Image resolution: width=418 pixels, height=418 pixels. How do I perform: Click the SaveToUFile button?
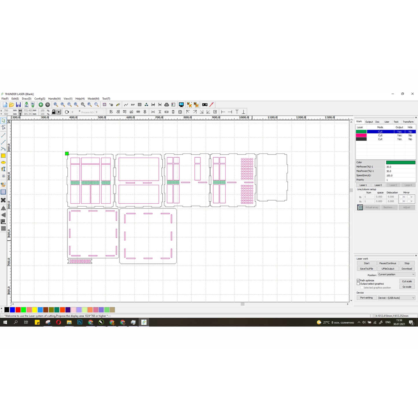pyautogui.click(x=367, y=269)
